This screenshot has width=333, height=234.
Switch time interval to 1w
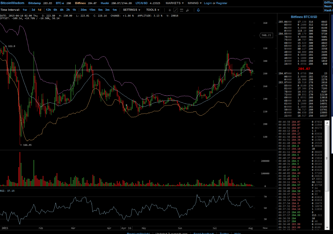coord(25,10)
